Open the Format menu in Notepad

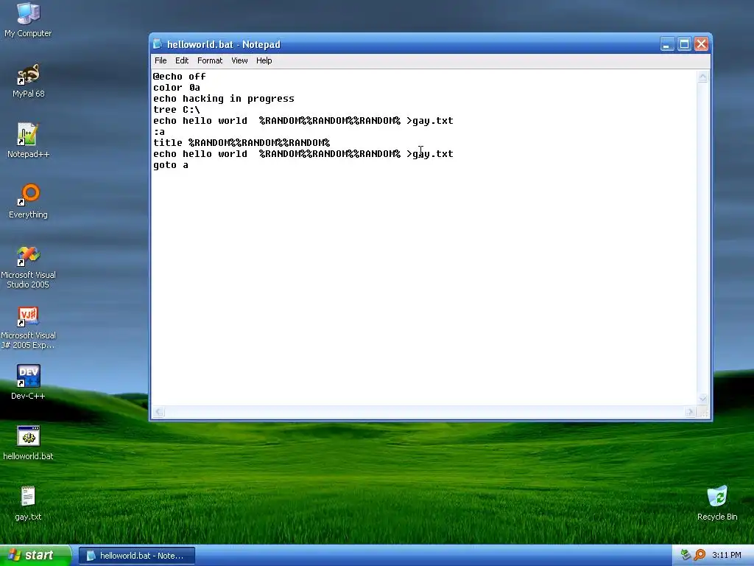point(210,60)
